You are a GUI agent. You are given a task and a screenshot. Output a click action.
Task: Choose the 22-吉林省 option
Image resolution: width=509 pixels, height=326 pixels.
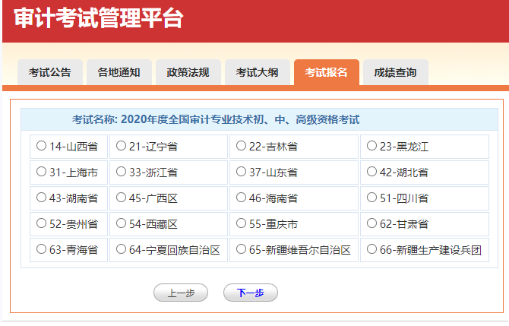click(241, 145)
